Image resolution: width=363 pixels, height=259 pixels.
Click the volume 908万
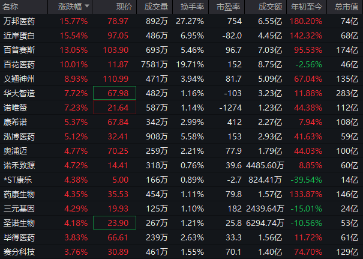click(x=157, y=136)
